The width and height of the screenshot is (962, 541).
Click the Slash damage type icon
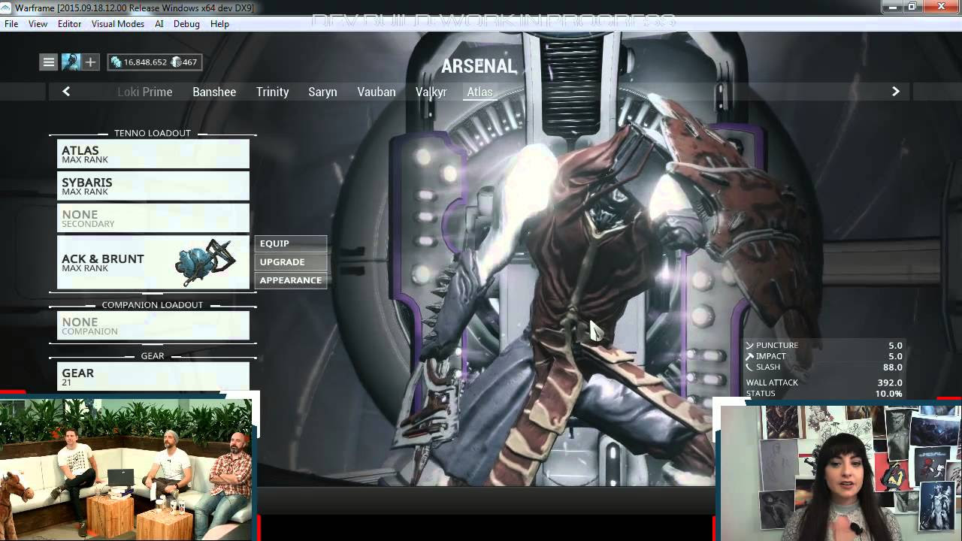point(749,367)
